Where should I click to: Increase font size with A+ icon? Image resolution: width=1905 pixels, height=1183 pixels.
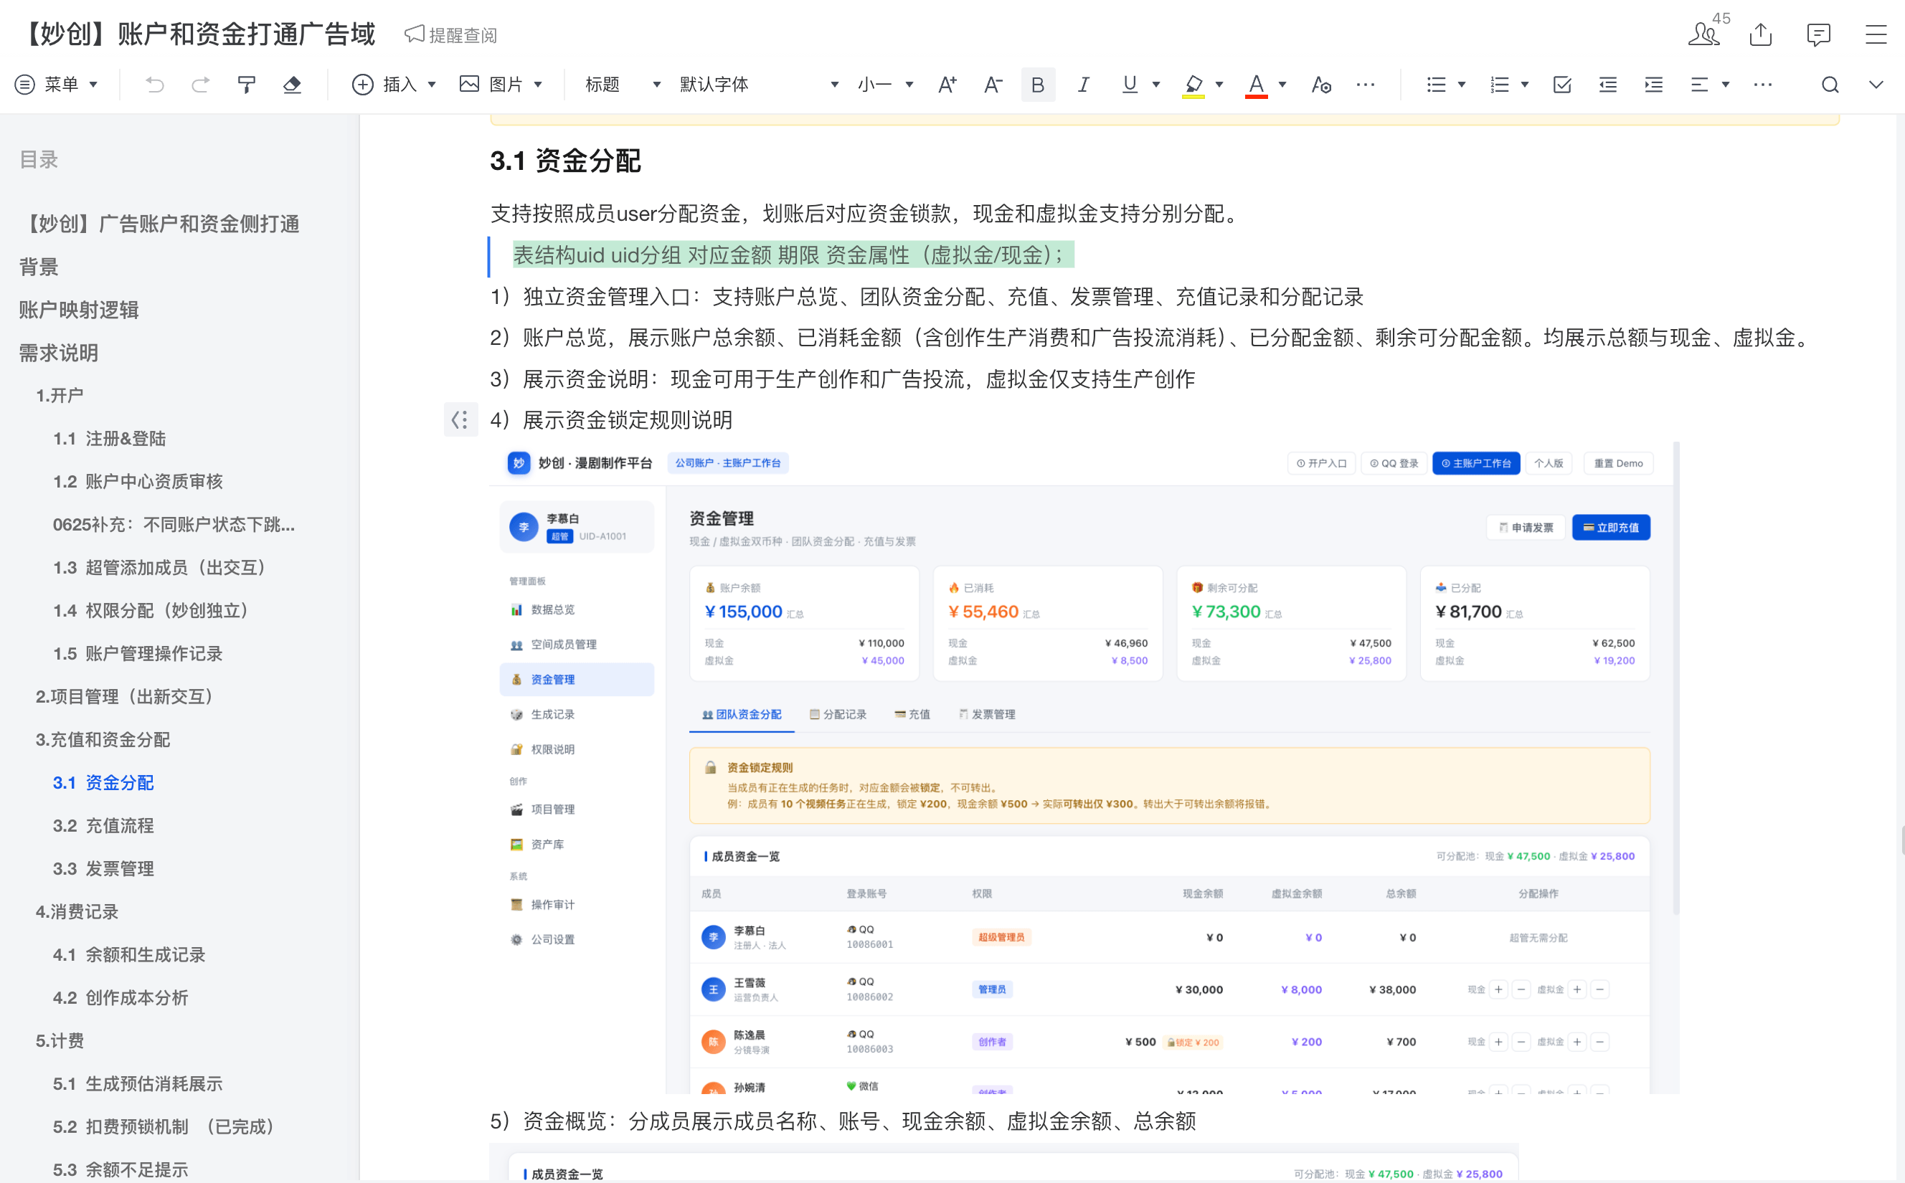[947, 85]
